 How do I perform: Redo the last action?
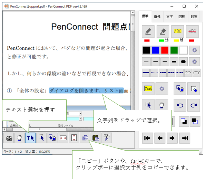pos(194,105)
